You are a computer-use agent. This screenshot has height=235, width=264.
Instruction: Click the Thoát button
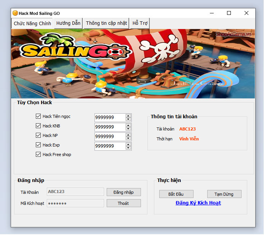pyautogui.click(x=124, y=203)
